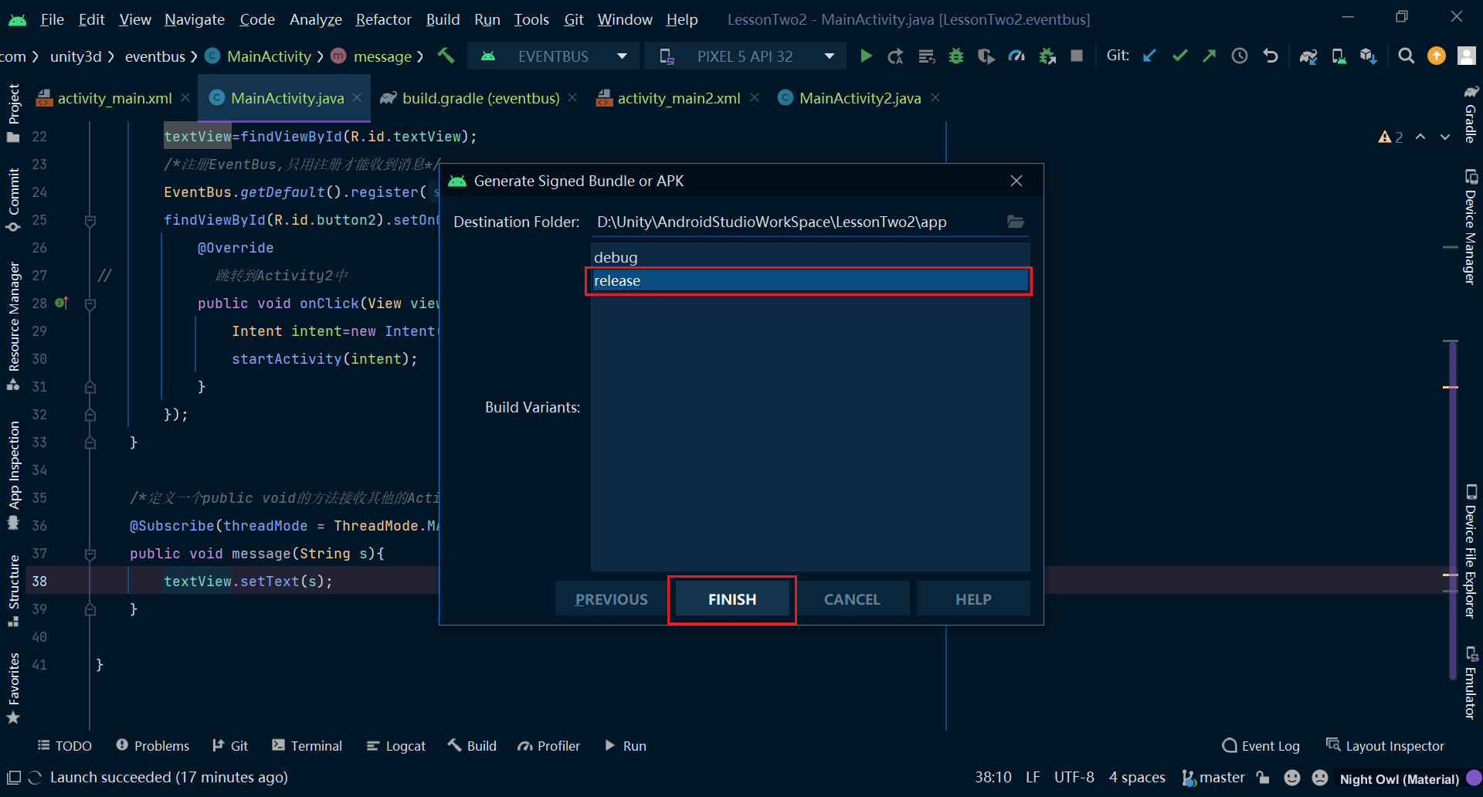The height and width of the screenshot is (797, 1483).
Task: Open the File menu
Action: click(52, 19)
